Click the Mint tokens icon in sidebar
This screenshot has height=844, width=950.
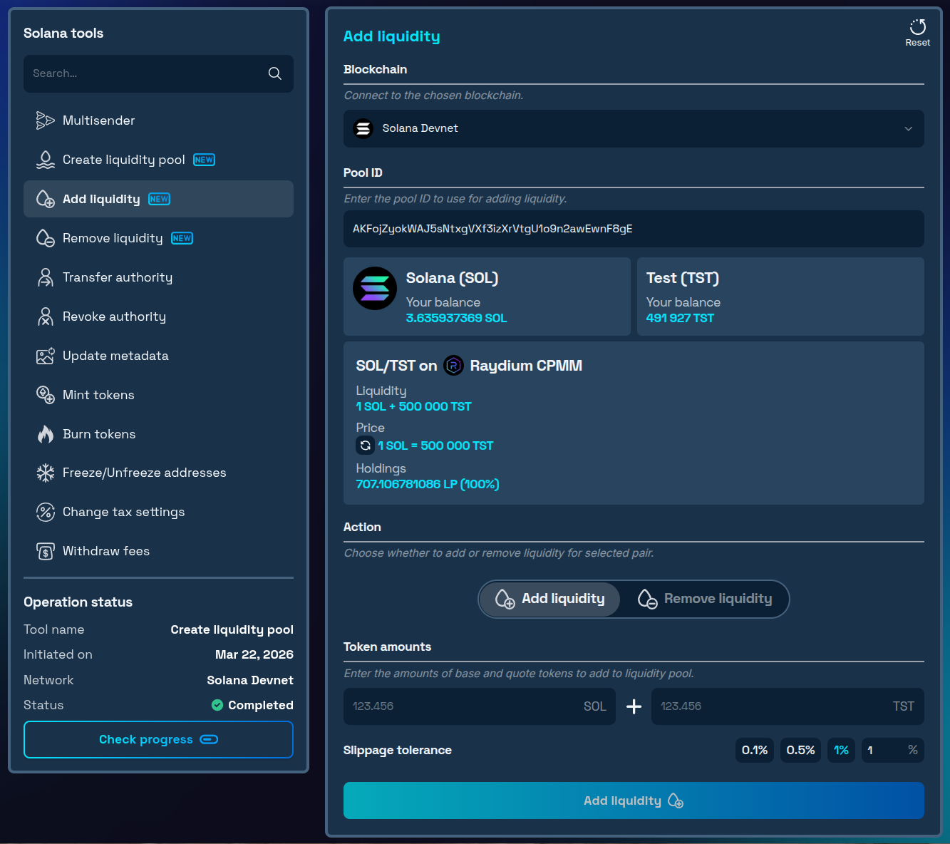pos(46,394)
